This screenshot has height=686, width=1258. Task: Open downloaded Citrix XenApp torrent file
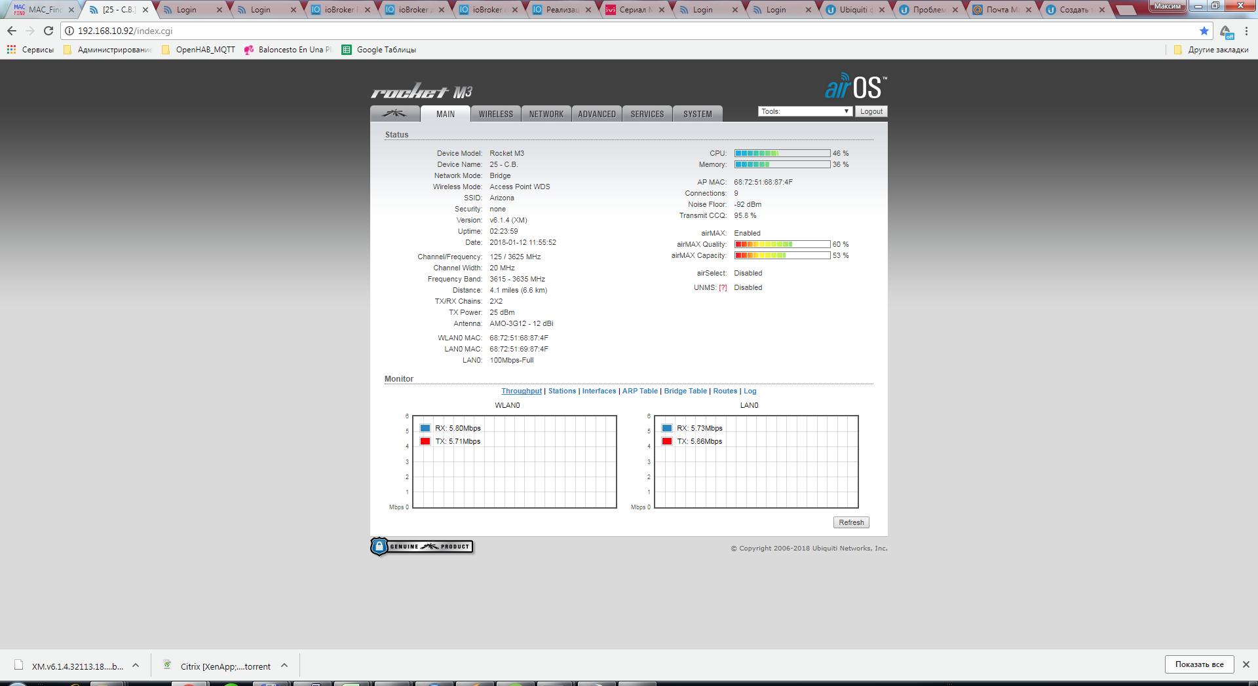coord(217,666)
